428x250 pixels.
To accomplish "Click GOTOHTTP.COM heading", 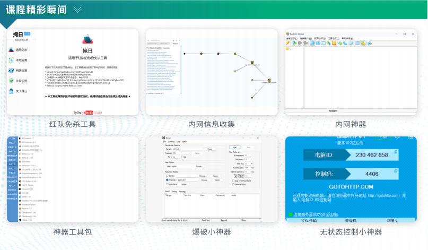I will (x=351, y=187).
